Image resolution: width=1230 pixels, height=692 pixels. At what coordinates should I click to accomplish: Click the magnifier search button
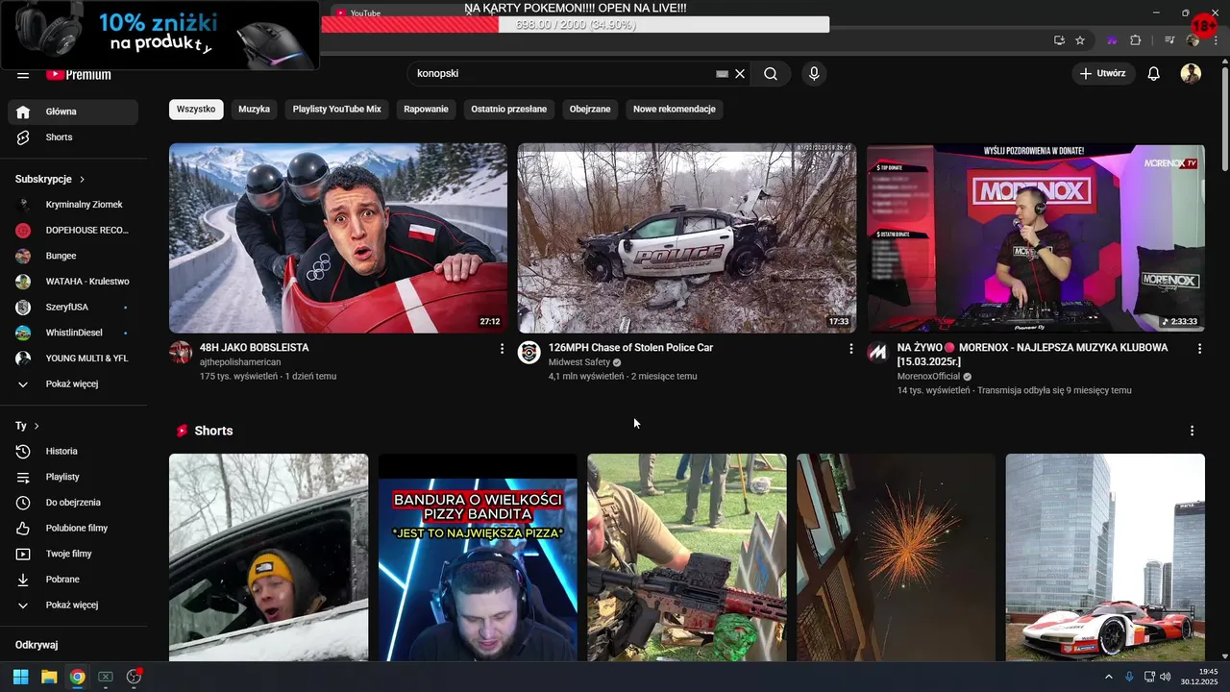[771, 74]
